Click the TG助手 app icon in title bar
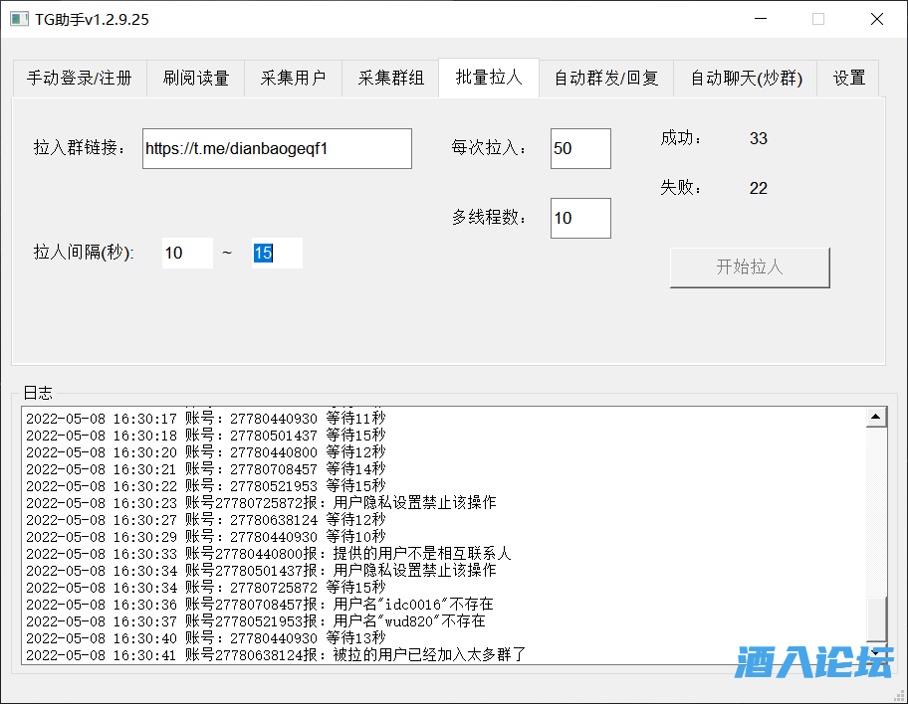908x704 pixels. 19,19
